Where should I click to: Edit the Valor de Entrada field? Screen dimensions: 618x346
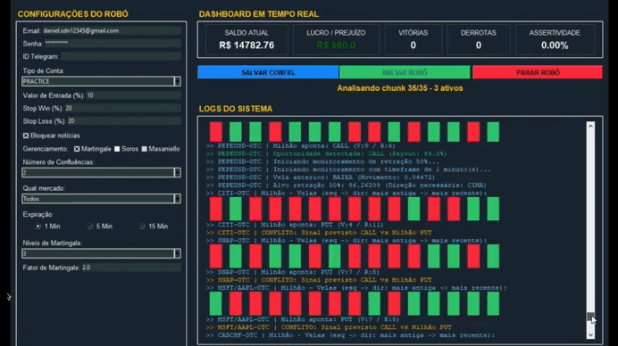tap(133, 95)
